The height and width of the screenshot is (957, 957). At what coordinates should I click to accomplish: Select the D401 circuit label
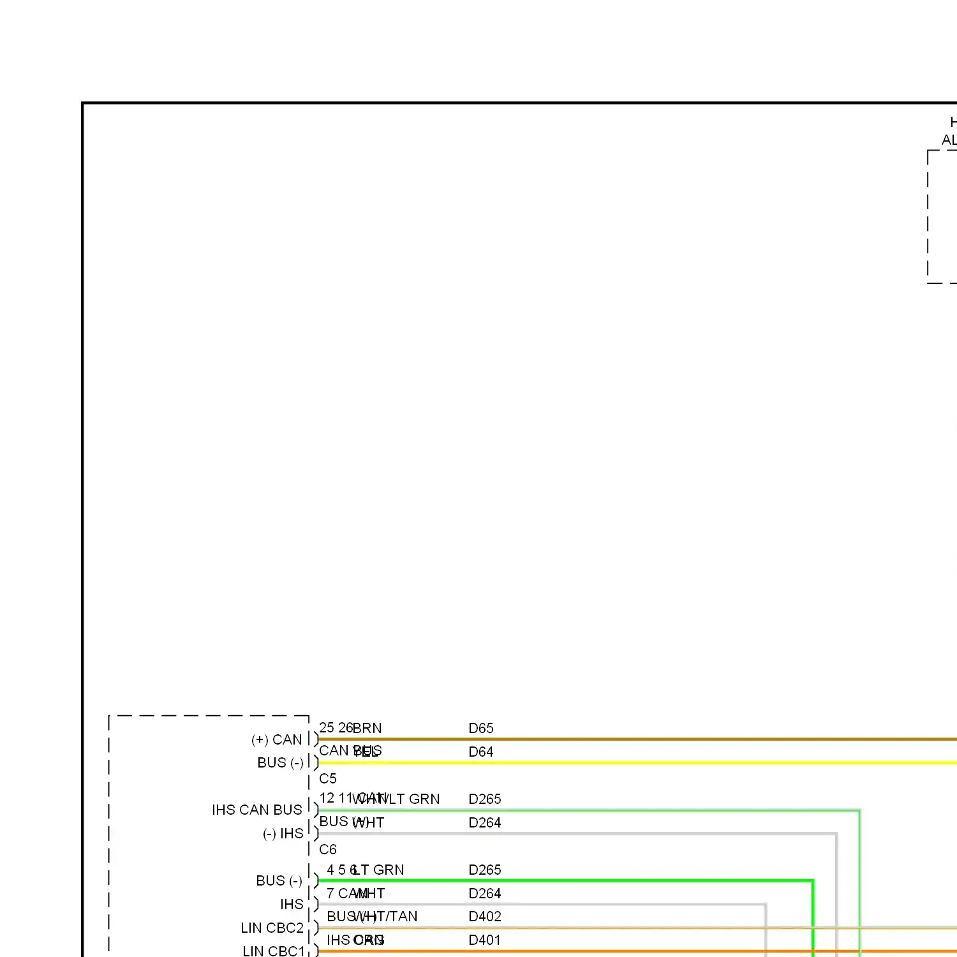pos(484,940)
